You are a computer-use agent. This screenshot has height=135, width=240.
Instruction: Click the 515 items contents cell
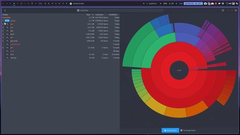104,34
